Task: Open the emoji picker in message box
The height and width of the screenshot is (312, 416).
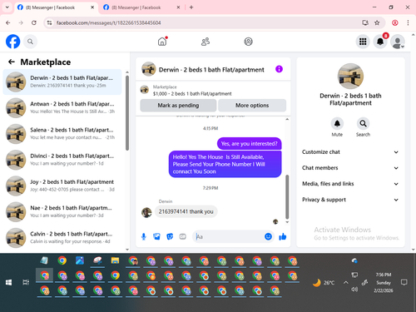Action: (x=268, y=236)
